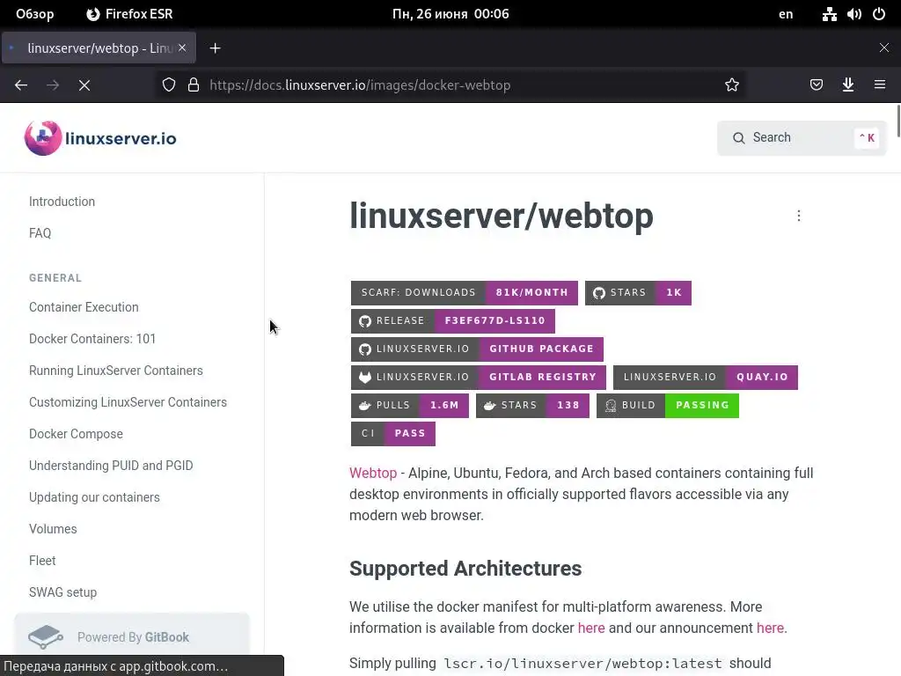This screenshot has width=901, height=676.
Task: Click the GitHub Package badge
Action: pos(477,349)
